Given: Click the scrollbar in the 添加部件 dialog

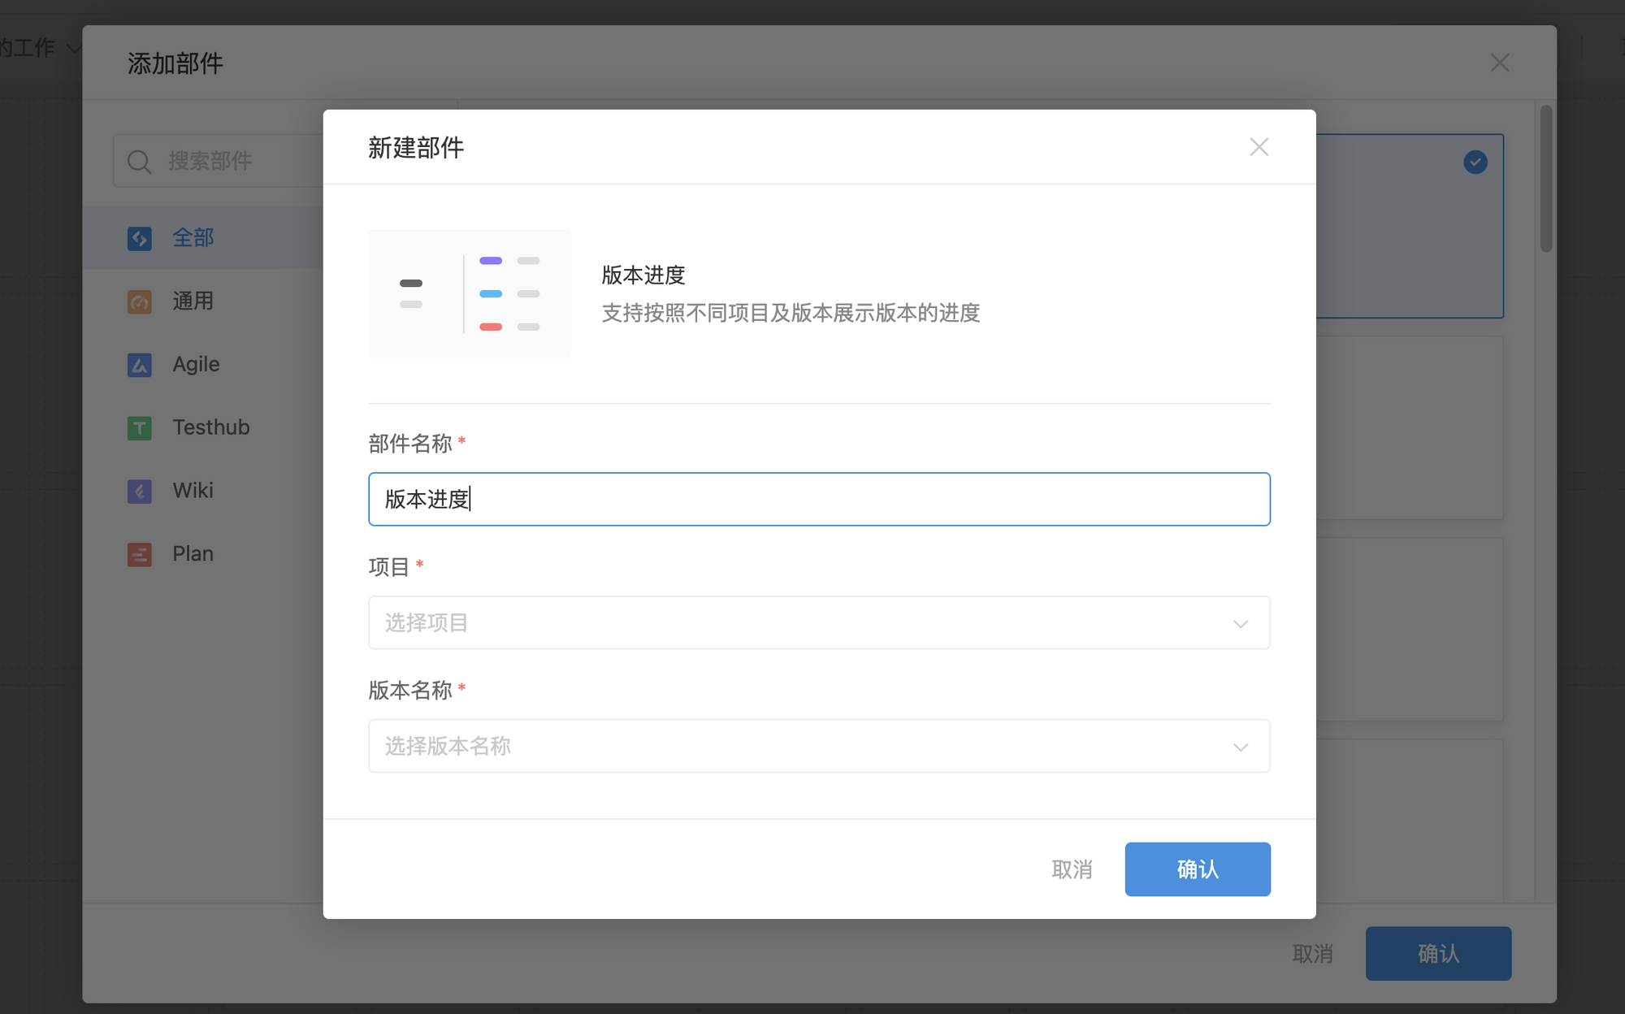Looking at the screenshot, I should point(1545,179).
